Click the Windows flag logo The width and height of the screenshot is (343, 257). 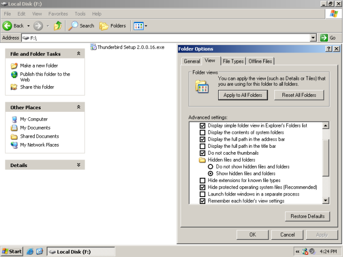pyautogui.click(x=333, y=13)
